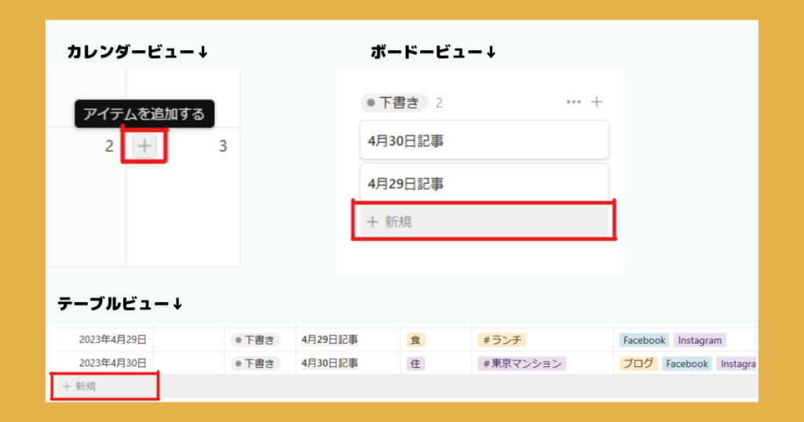The width and height of the screenshot is (804, 422).
Task: Click the 4月29日記事 title in the table
Action: 330,340
